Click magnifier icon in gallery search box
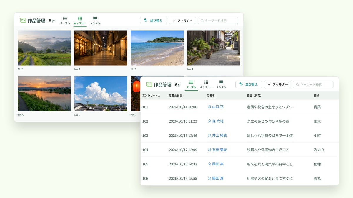The height and width of the screenshot is (198, 353). 202,21
